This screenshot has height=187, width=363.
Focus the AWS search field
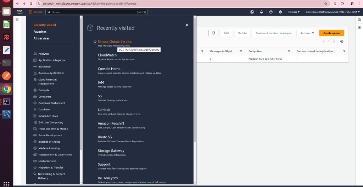click(x=96, y=12)
